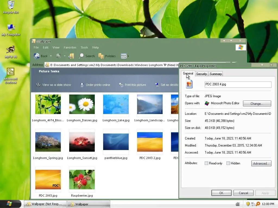Viewport: 278px width, 208px height.
Task: Open the Favorites menu
Action: point(70,47)
